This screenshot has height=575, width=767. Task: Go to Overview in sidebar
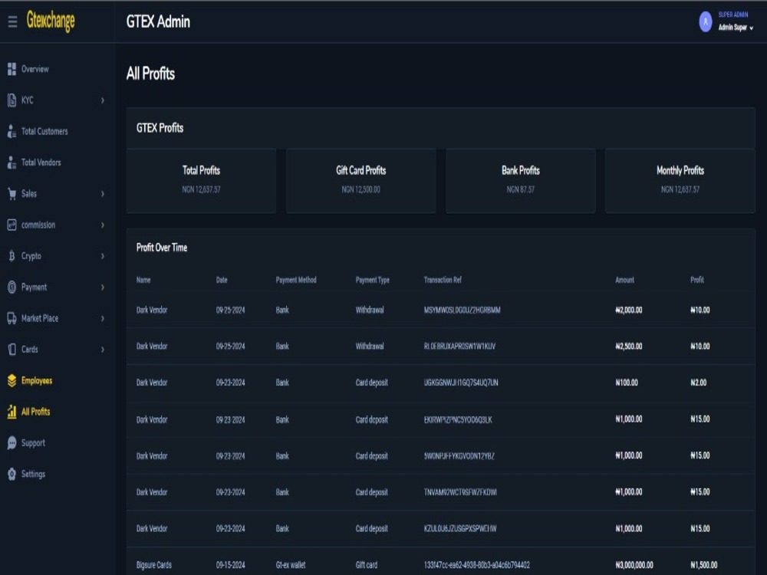coord(35,69)
